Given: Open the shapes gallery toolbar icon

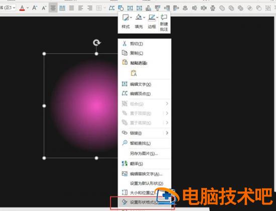Looking at the screenshot, I should click(121, 8).
